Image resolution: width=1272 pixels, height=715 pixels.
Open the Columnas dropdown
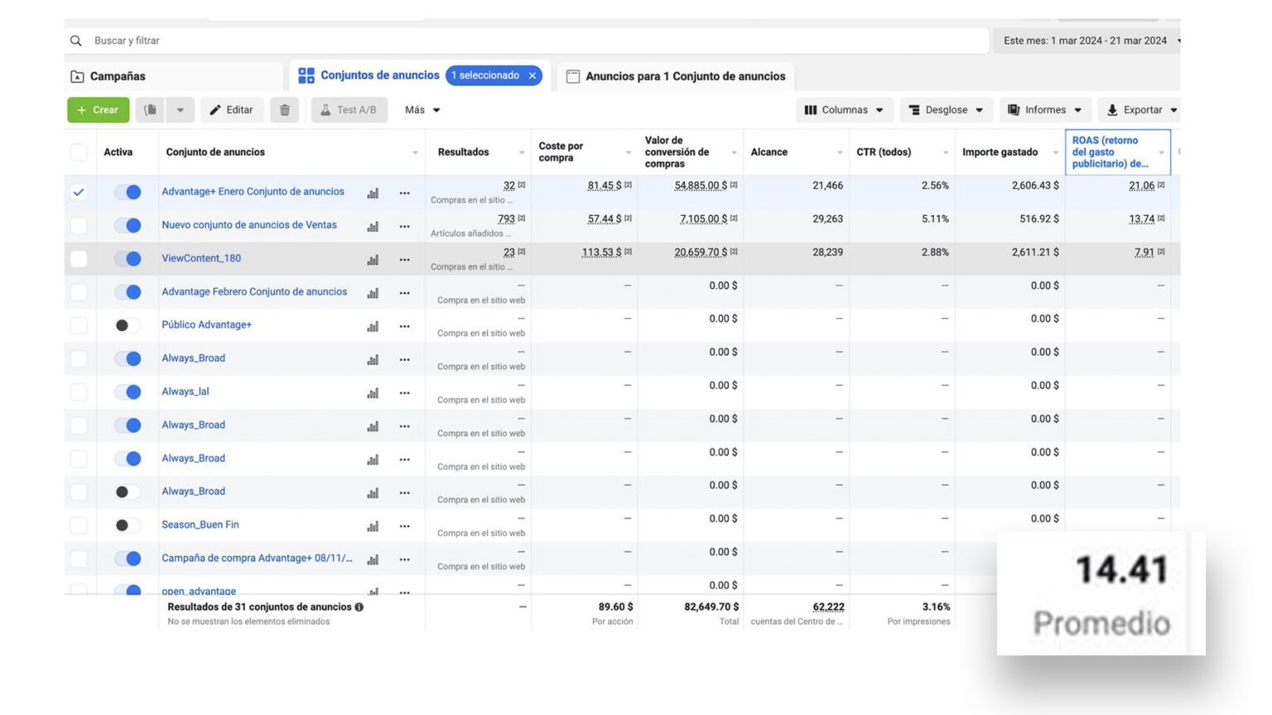[x=844, y=109]
